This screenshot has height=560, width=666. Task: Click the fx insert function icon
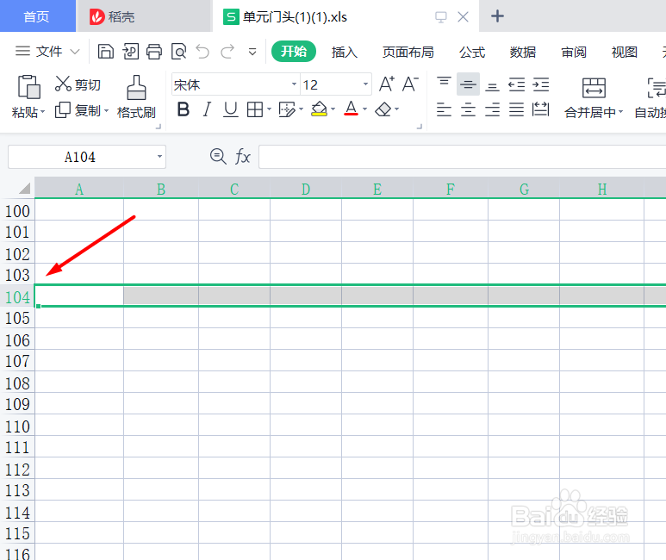[242, 156]
